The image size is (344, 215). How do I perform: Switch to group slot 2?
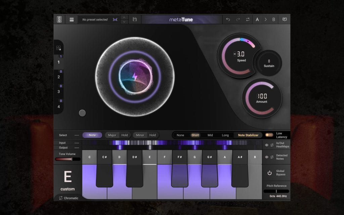click(58, 77)
